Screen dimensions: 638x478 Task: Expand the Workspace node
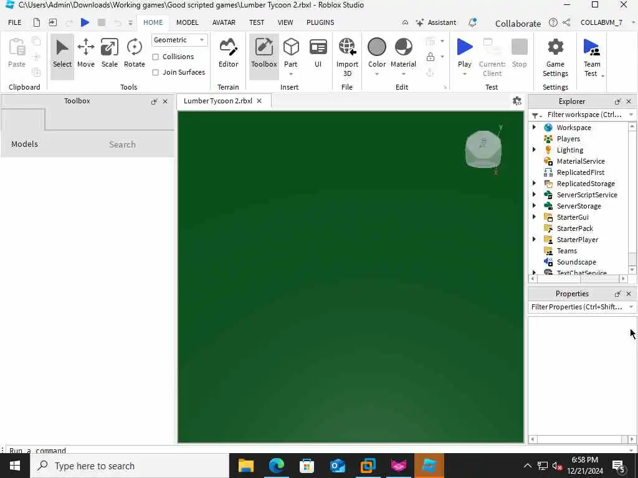tap(534, 127)
